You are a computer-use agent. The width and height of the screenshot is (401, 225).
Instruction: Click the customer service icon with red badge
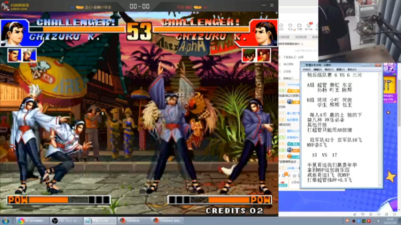(x=309, y=26)
